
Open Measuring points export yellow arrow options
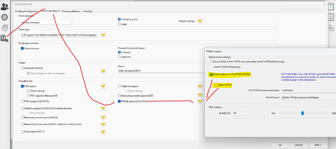coord(103,124)
